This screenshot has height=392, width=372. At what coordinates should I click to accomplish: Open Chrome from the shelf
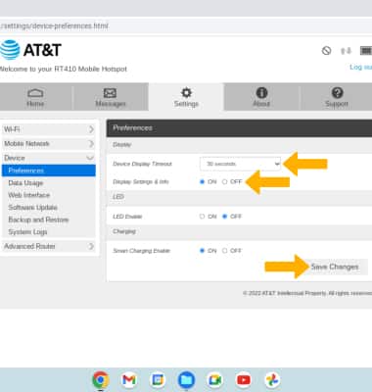[x=101, y=380]
